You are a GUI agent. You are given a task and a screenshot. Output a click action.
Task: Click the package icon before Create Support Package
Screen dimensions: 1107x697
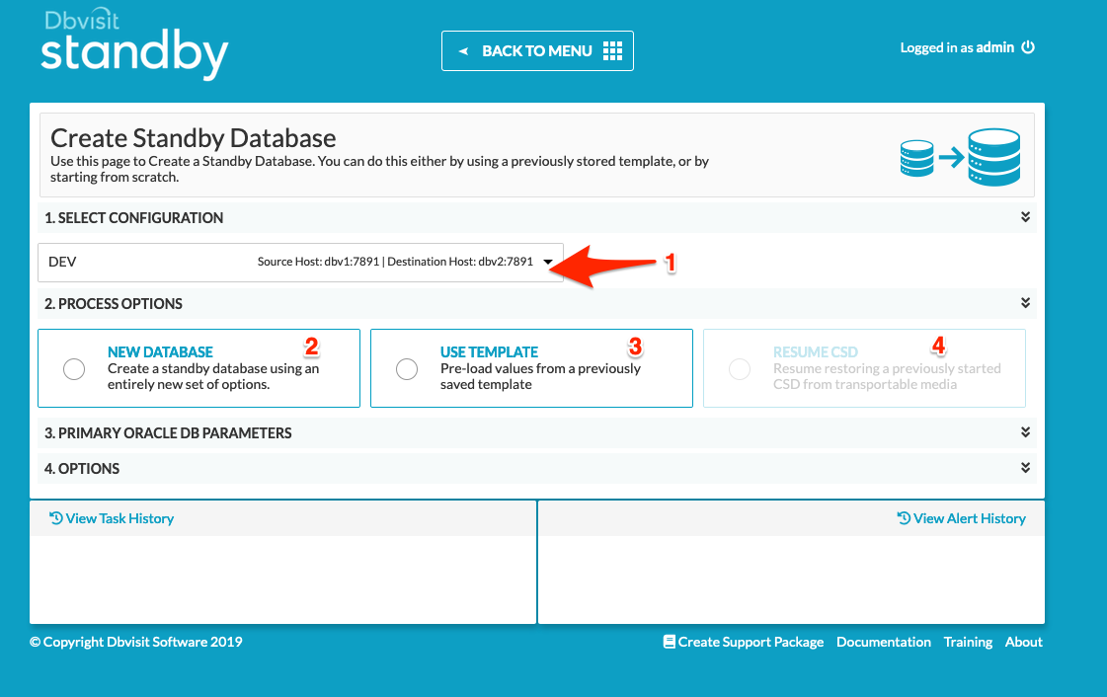tap(670, 642)
